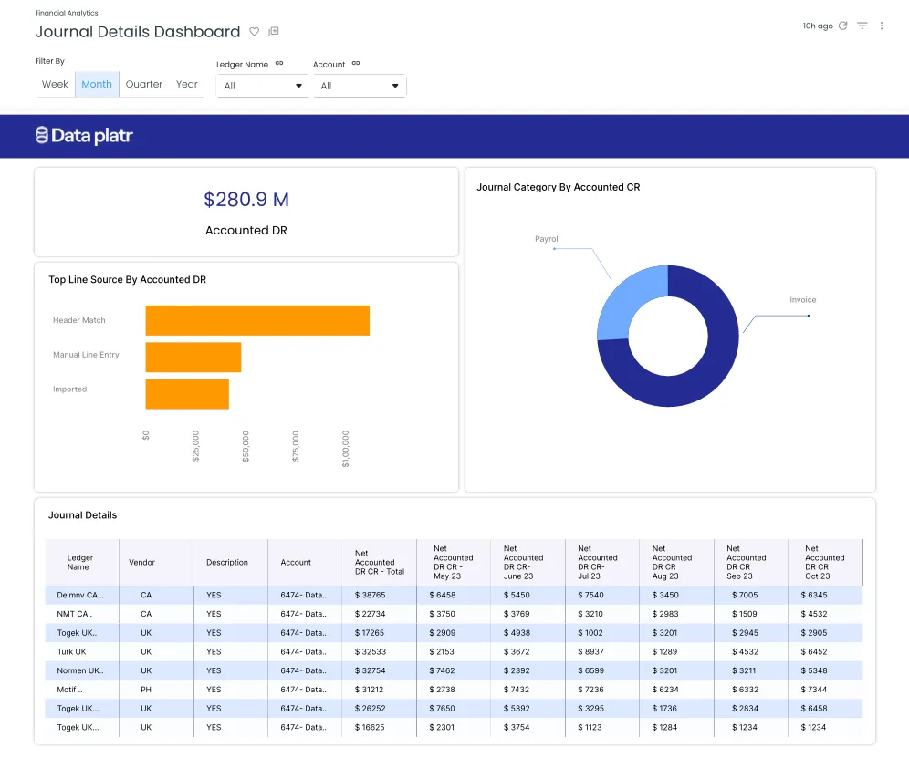
Task: Click the $280.9 M Accounted DR tile
Action: click(246, 212)
